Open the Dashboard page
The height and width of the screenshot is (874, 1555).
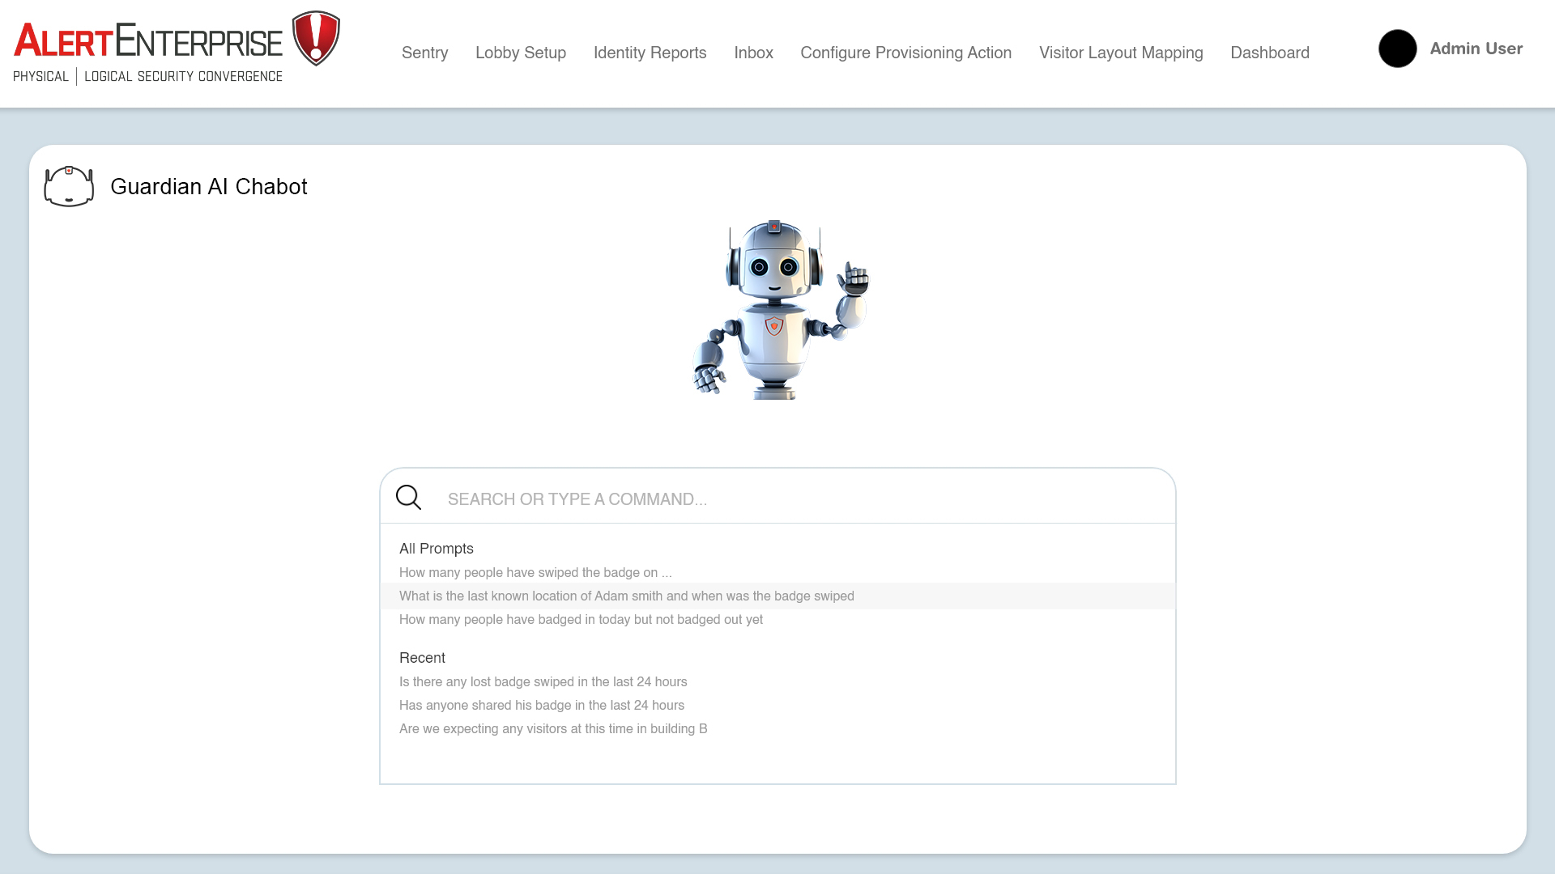(x=1269, y=53)
